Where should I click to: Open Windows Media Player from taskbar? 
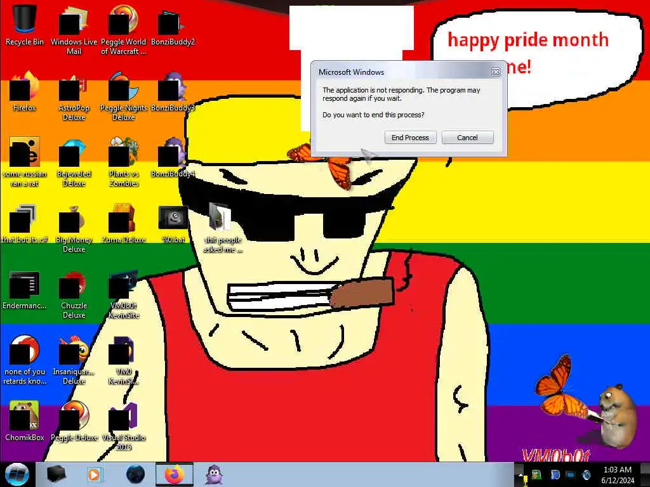click(x=95, y=474)
